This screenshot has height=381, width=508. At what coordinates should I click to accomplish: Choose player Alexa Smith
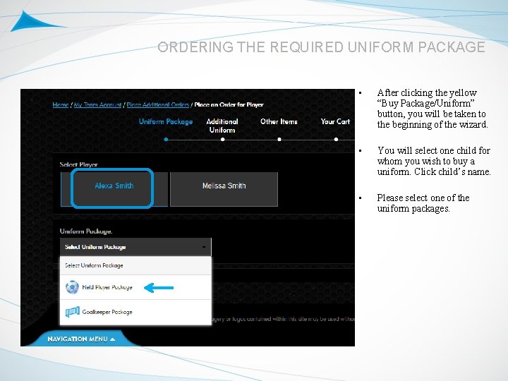tap(114, 189)
